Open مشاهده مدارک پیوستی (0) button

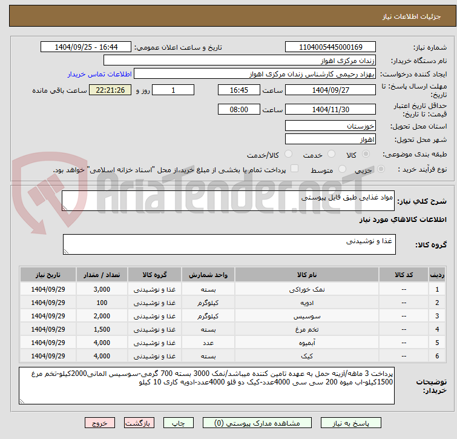pyautogui.click(x=257, y=423)
